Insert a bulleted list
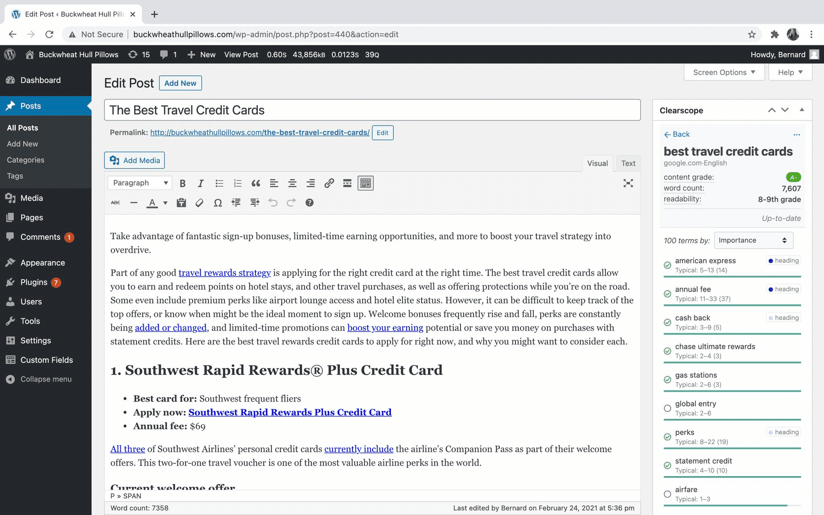The height and width of the screenshot is (515, 824). pos(219,183)
